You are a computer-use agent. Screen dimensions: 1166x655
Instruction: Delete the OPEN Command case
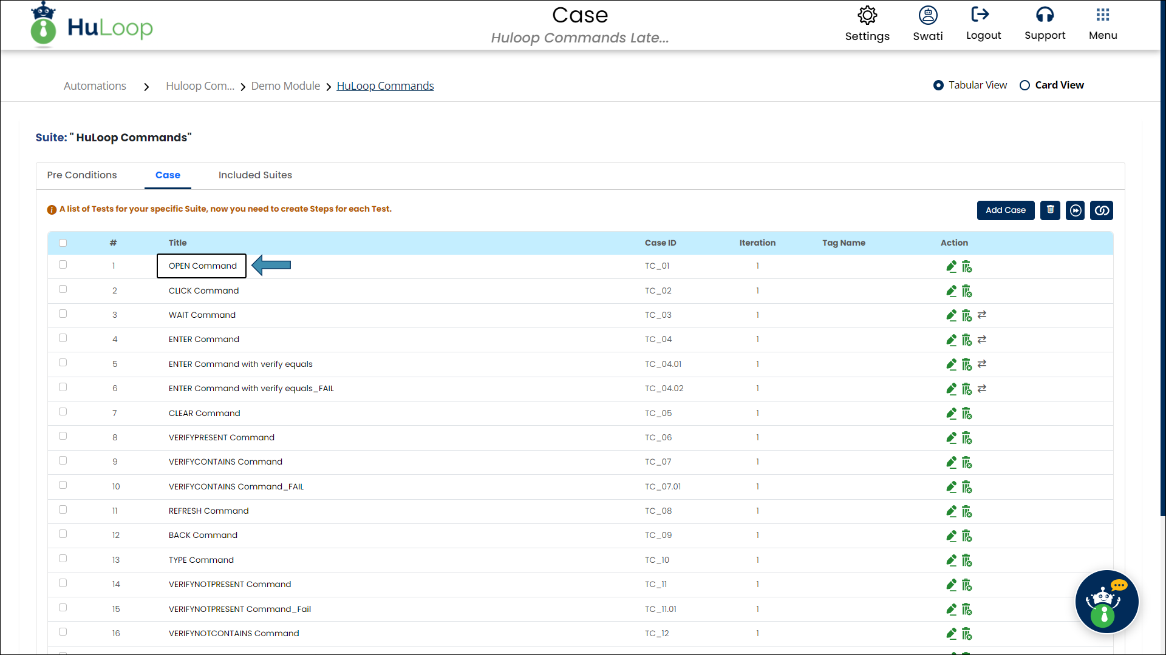click(x=967, y=266)
